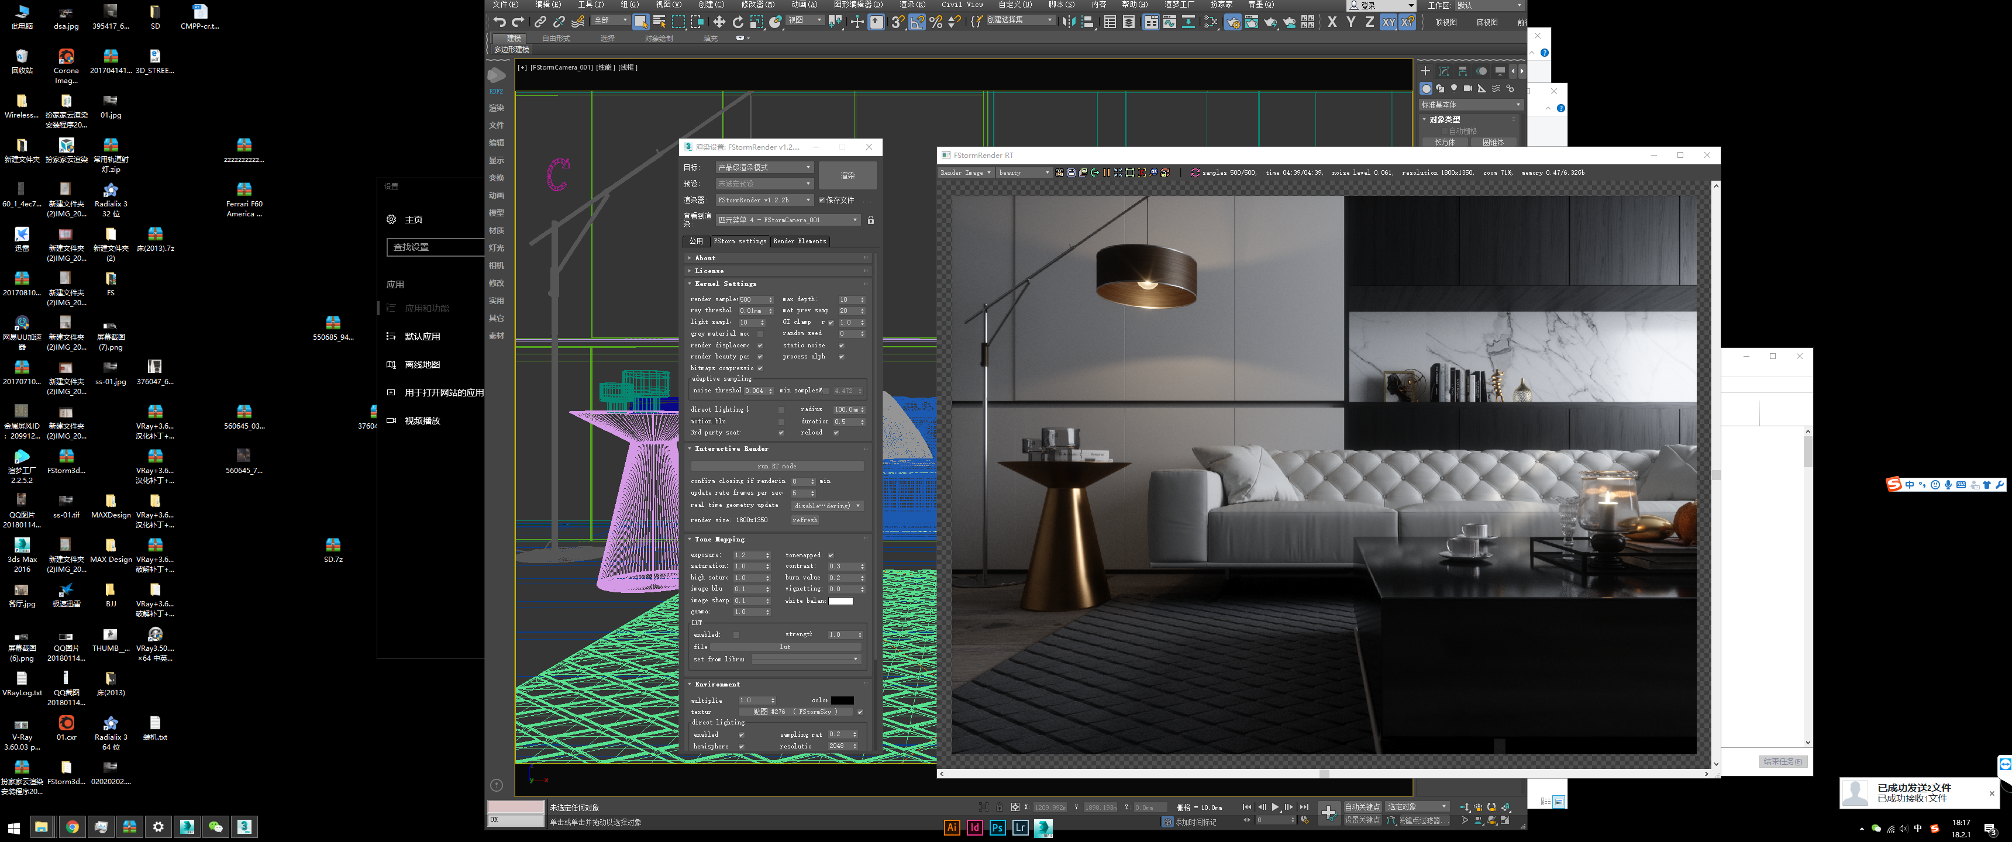Click the redo arrow in 3ds Max toolbar
Viewport: 2012px width, 842px height.
tap(518, 22)
